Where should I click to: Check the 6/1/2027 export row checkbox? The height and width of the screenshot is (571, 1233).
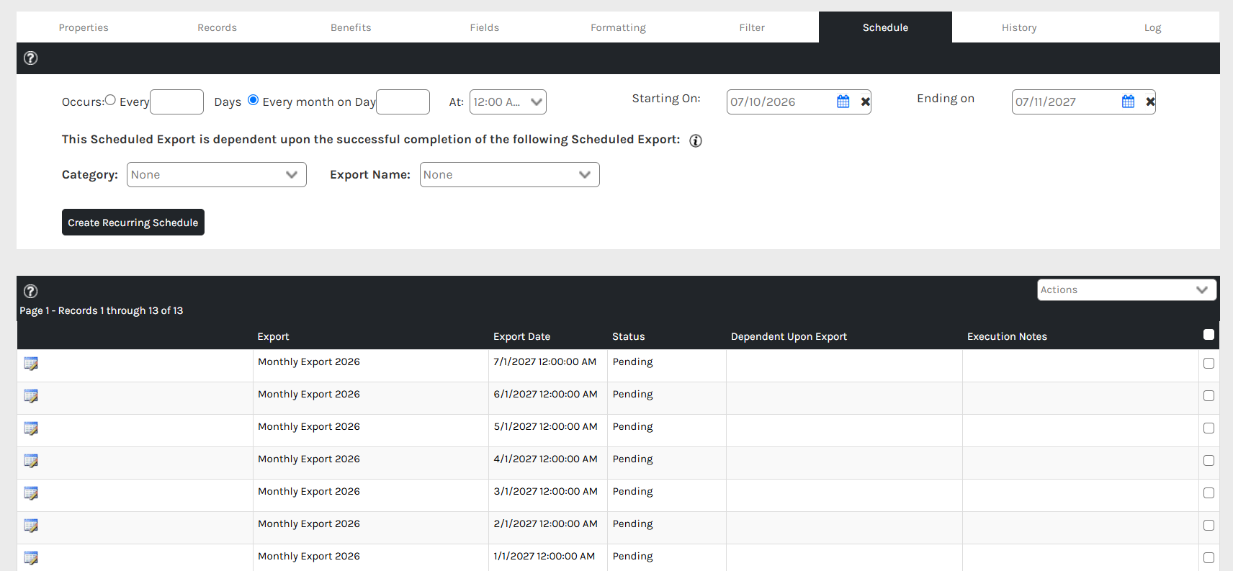pos(1209,396)
